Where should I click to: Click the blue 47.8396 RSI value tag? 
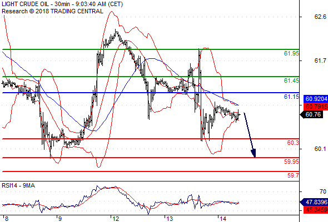click(x=314, y=202)
